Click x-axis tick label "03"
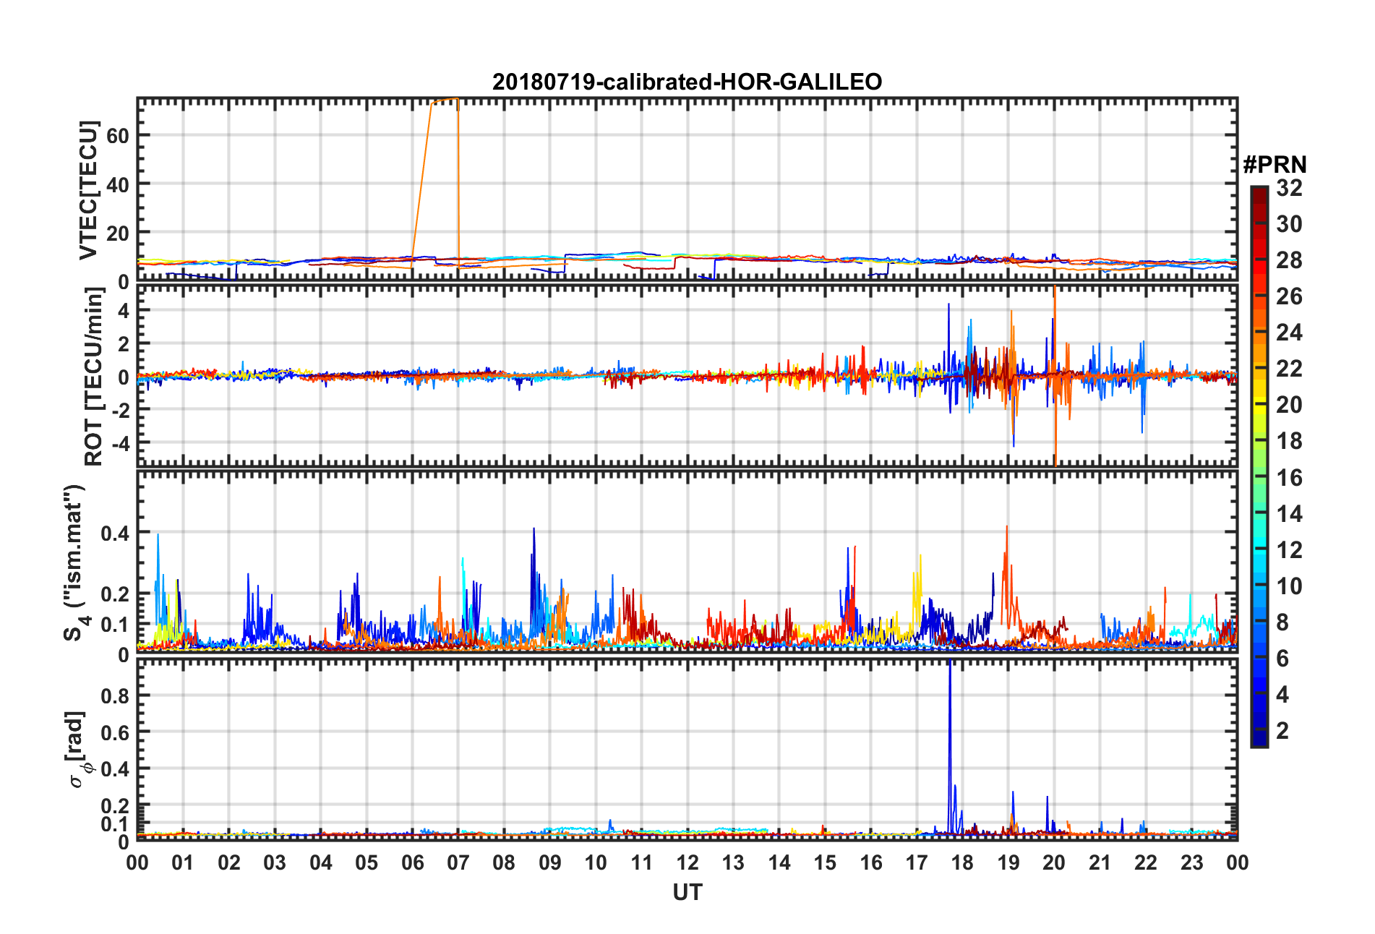The height and width of the screenshot is (934, 1375). (275, 862)
